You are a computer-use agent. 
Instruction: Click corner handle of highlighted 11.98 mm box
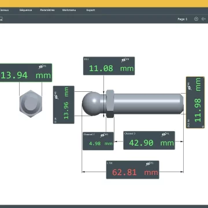click(x=203, y=127)
